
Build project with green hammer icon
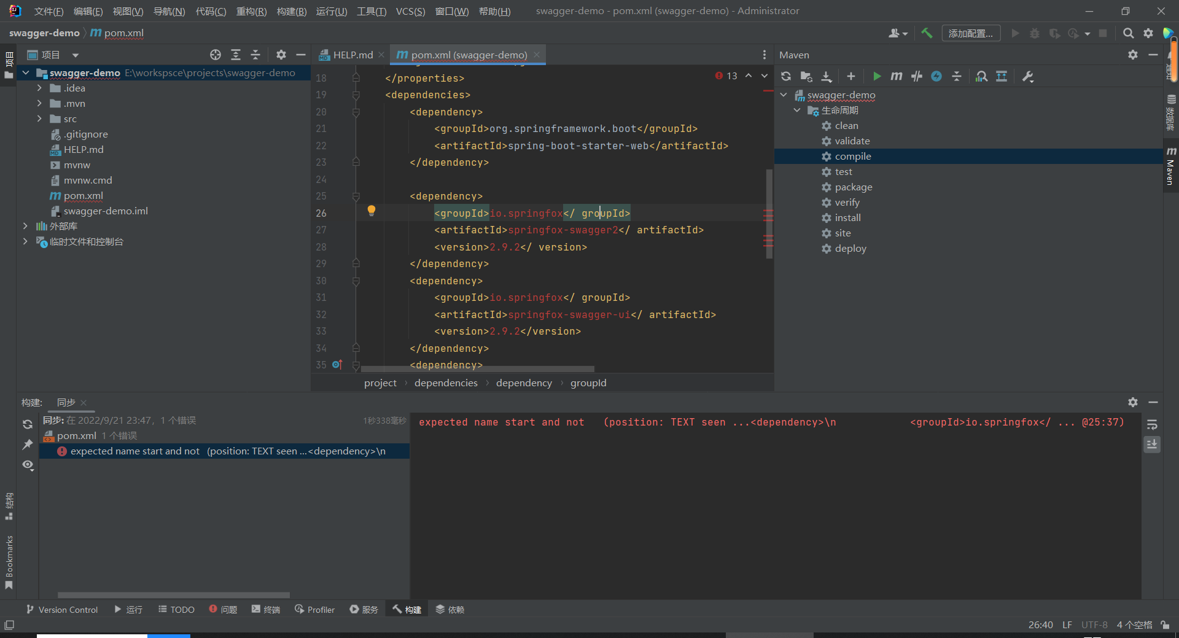927,33
